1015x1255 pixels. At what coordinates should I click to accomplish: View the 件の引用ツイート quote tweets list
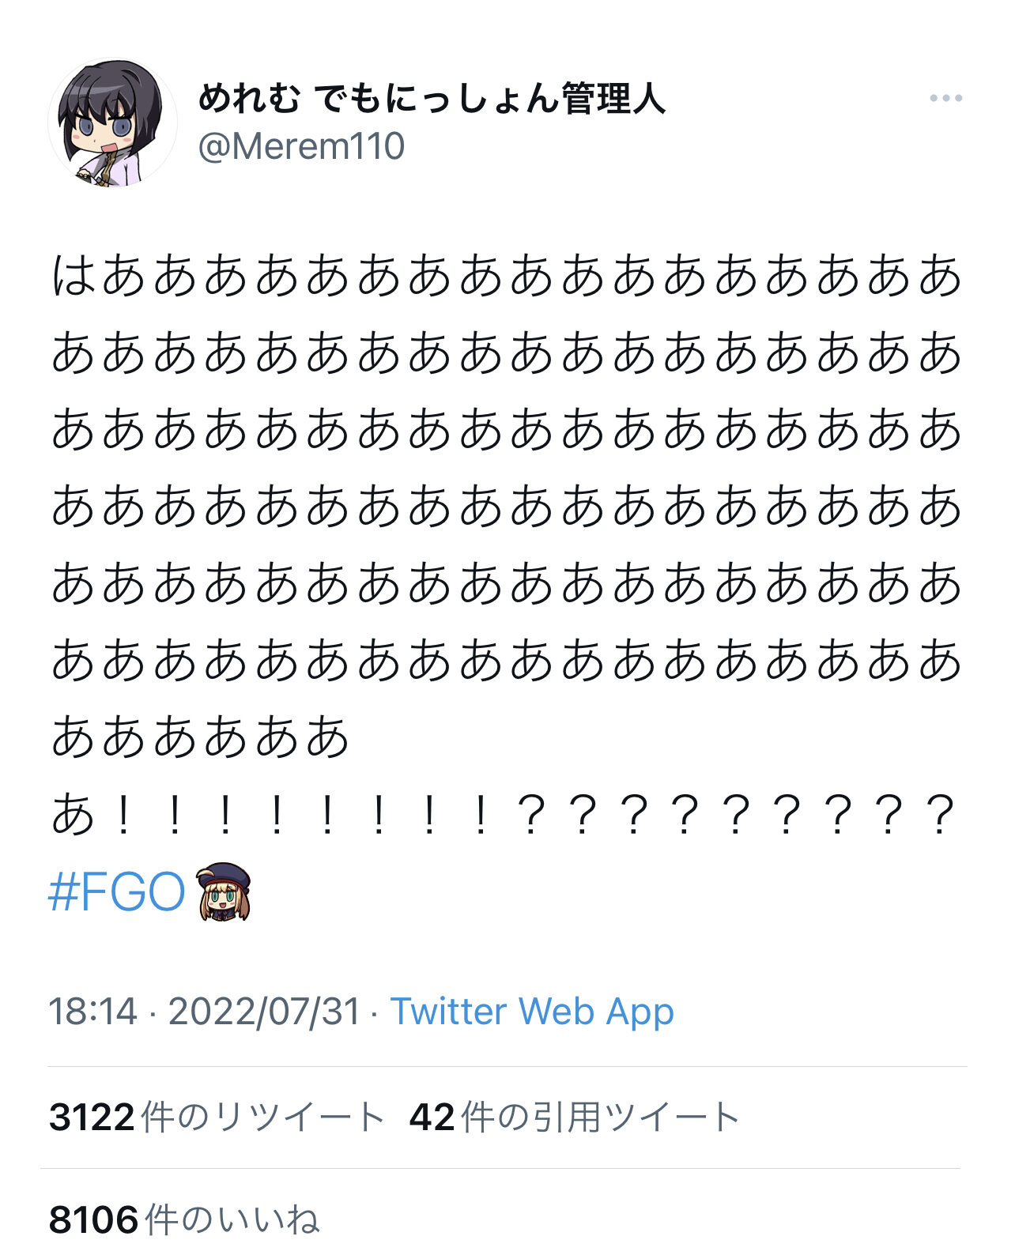pos(600,1117)
